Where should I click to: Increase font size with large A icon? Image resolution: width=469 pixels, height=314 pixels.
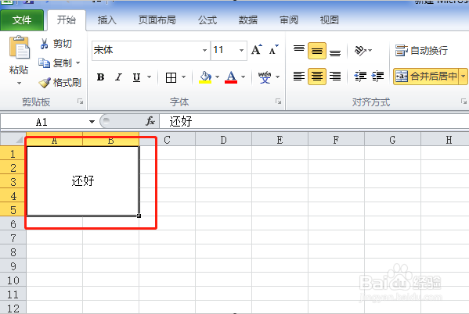[256, 50]
